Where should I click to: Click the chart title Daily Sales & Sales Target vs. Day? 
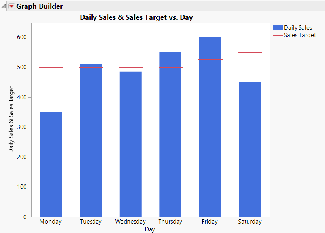click(x=136, y=18)
